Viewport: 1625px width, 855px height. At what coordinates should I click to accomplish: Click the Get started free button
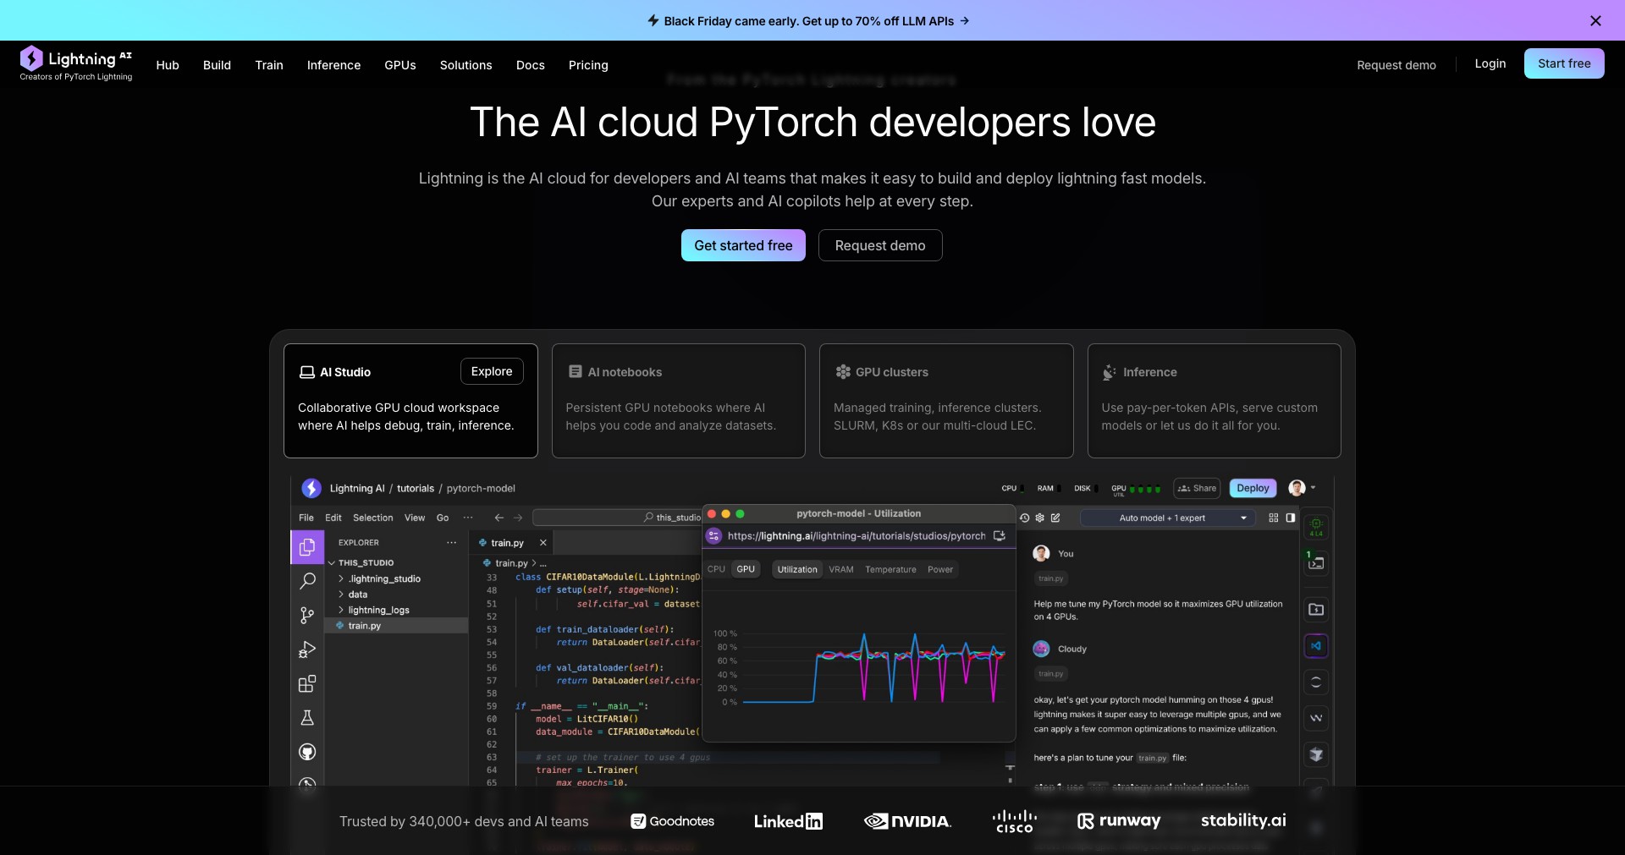point(743,245)
